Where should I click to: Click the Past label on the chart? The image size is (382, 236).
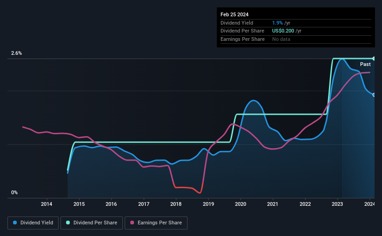click(365, 64)
